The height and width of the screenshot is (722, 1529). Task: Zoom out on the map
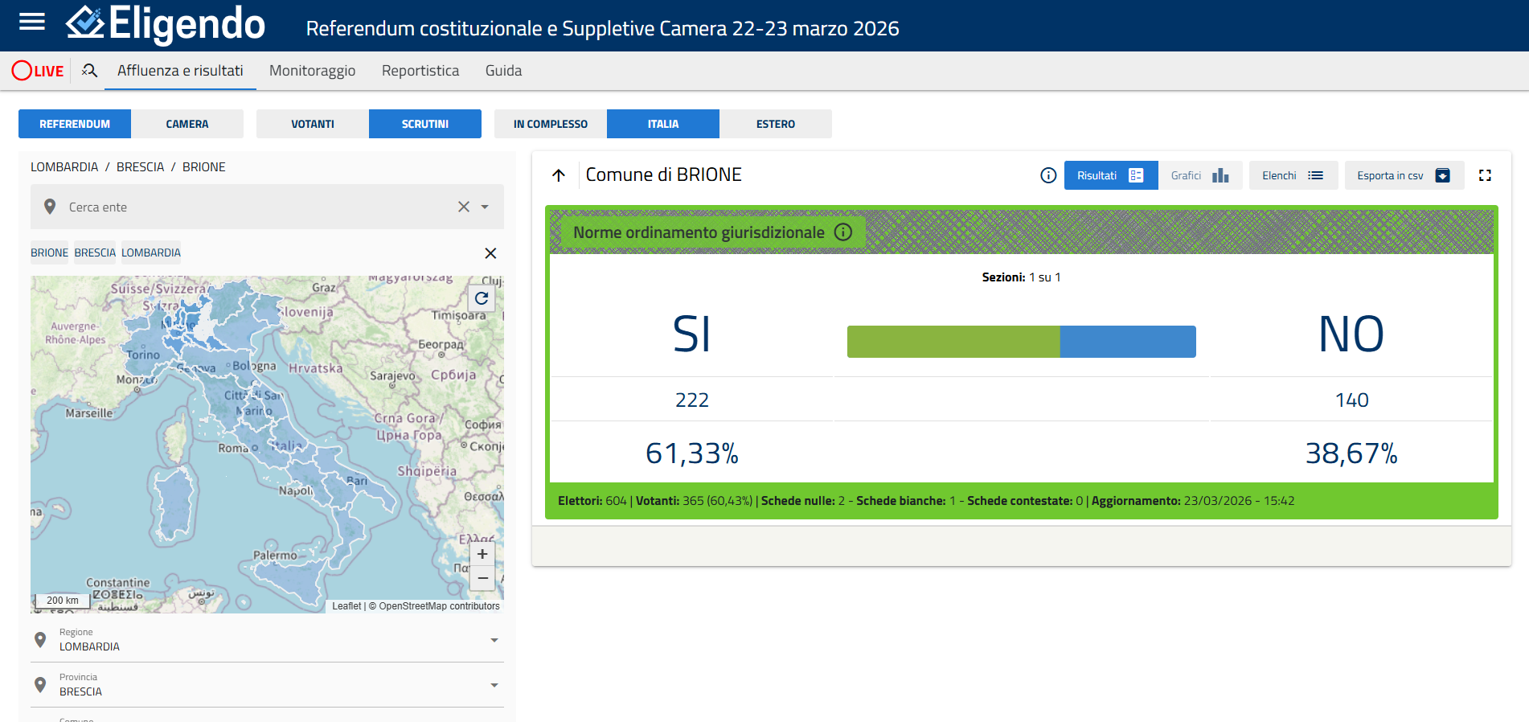482,578
